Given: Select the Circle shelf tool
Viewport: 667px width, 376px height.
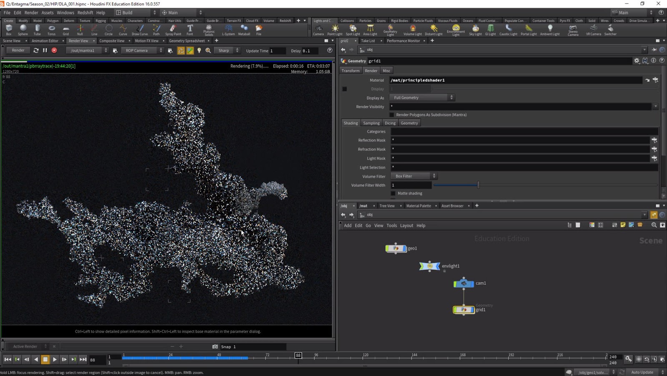Looking at the screenshot, I should pos(108,30).
